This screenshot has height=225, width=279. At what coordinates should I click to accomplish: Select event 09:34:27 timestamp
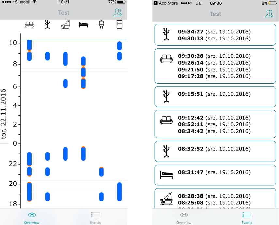pos(191,32)
